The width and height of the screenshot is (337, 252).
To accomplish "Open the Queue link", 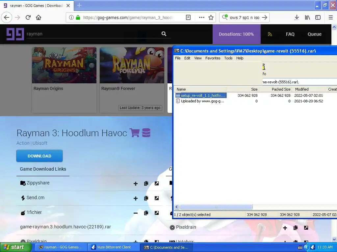I will [x=314, y=34].
